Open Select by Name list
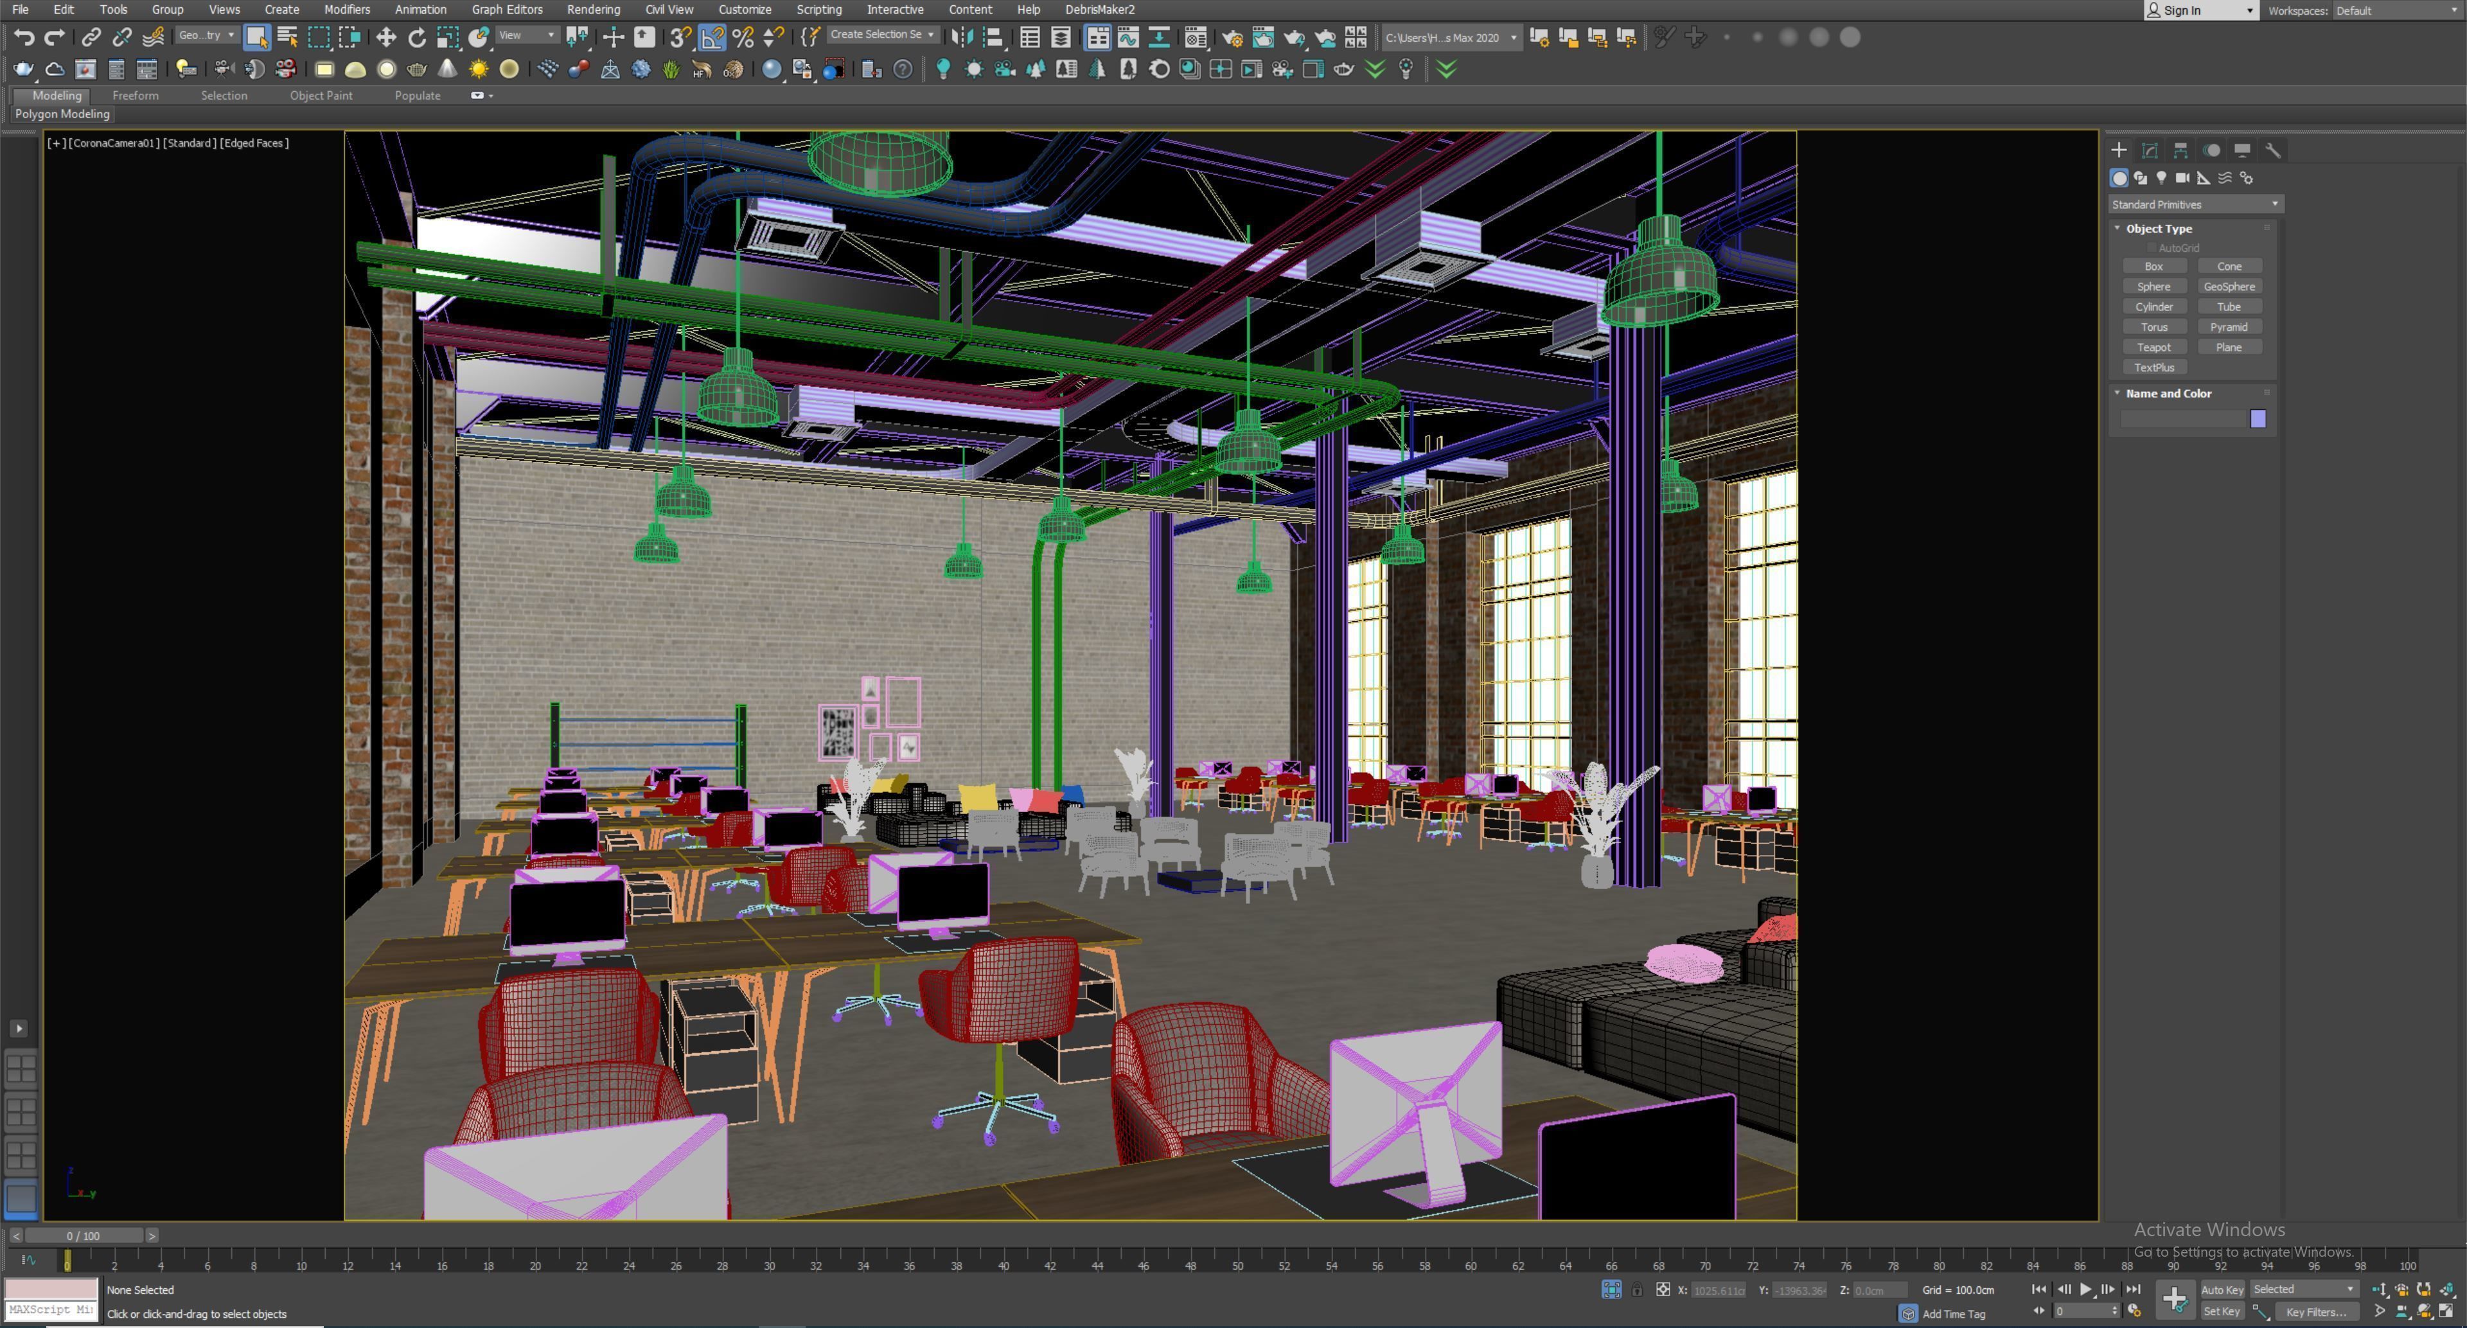Viewport: 2467px width, 1328px height. [287, 37]
